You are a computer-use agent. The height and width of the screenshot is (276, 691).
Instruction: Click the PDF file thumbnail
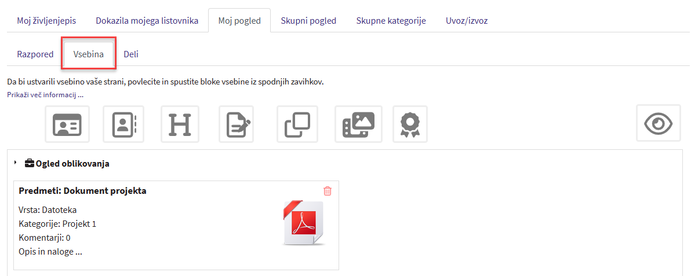(303, 224)
